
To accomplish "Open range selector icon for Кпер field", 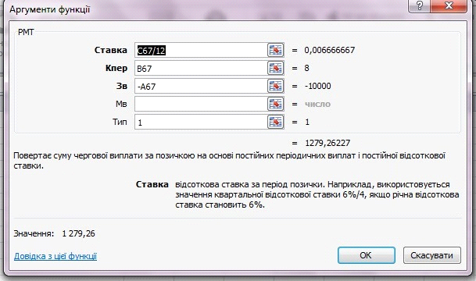I will pyautogui.click(x=276, y=68).
